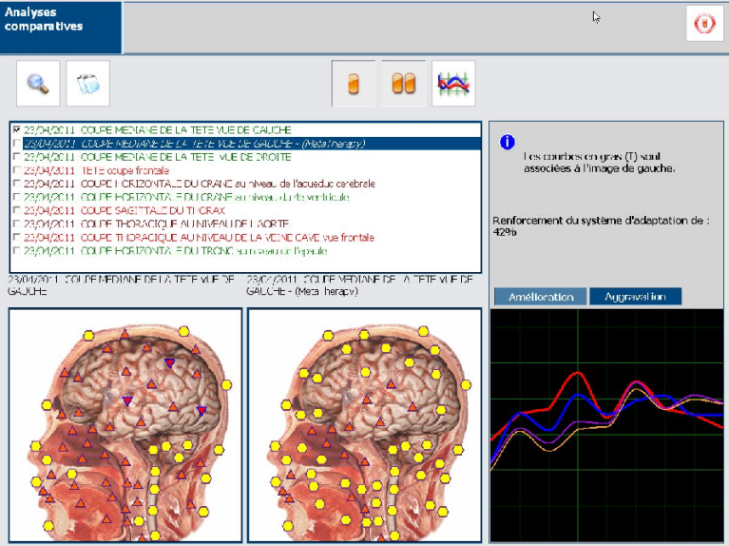Click the curves graph panel

(x=607, y=425)
